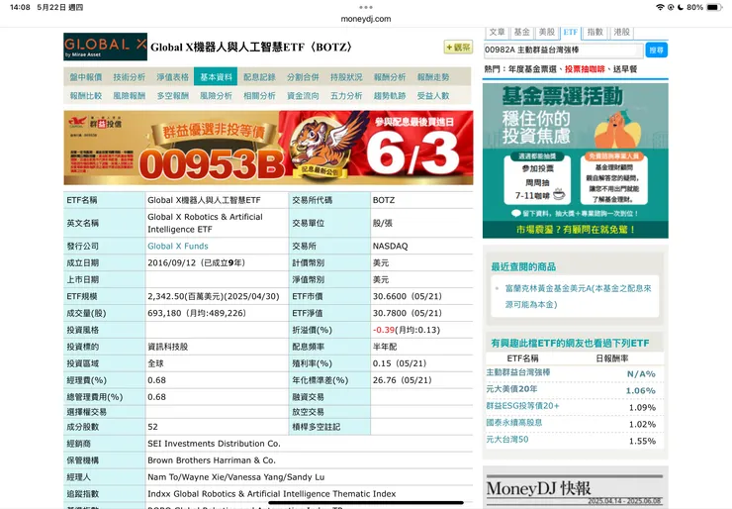The image size is (732, 509).
Task: Open the 基金票選活動 promotional banner
Action: 575,160
